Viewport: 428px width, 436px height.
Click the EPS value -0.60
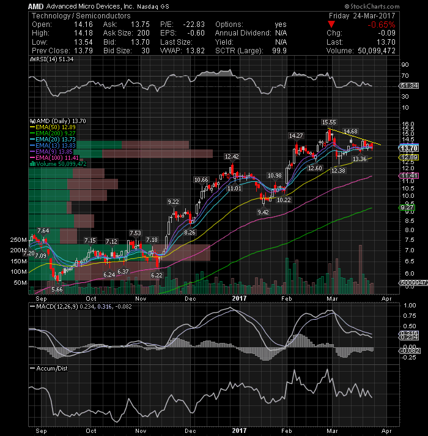coord(196,33)
